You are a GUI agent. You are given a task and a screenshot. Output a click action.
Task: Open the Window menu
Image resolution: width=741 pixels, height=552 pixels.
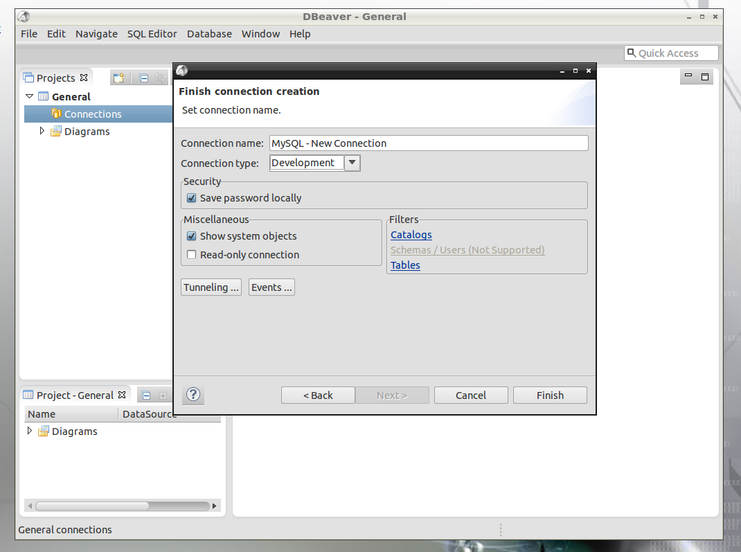tap(260, 34)
